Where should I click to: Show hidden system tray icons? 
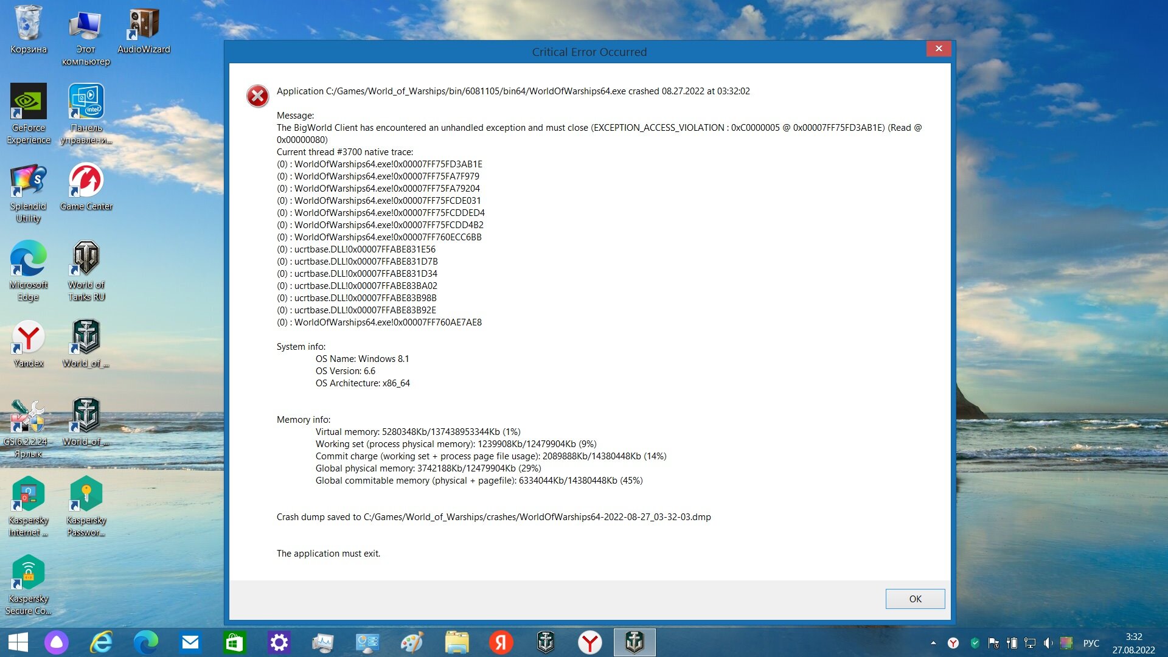(x=933, y=643)
